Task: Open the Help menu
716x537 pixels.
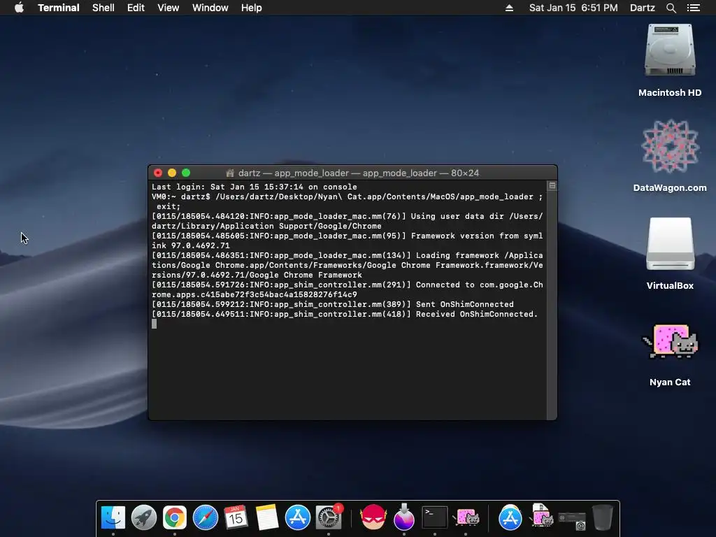Action: click(251, 8)
